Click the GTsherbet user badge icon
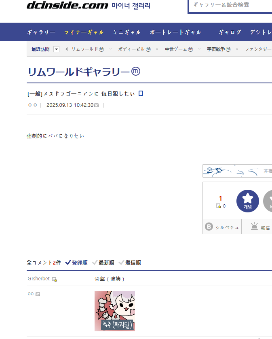Image resolution: width=272 pixels, height=339 pixels. tap(55, 279)
